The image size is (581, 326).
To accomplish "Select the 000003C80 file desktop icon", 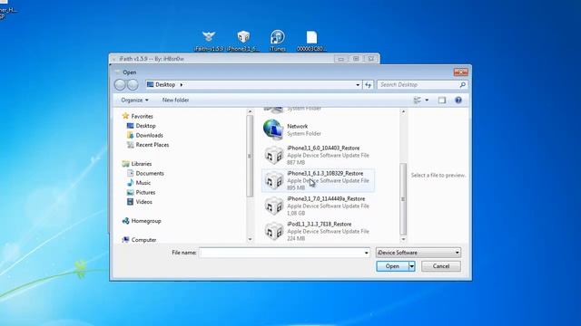I will (311, 40).
